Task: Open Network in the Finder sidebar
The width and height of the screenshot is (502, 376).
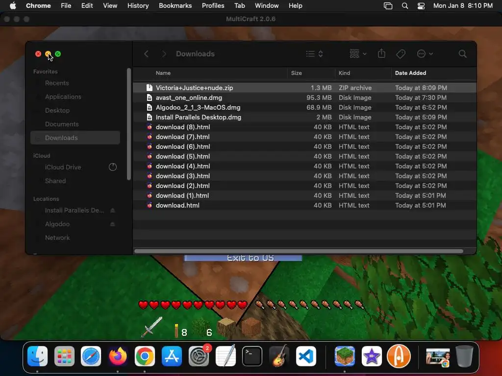Action: (x=75, y=238)
